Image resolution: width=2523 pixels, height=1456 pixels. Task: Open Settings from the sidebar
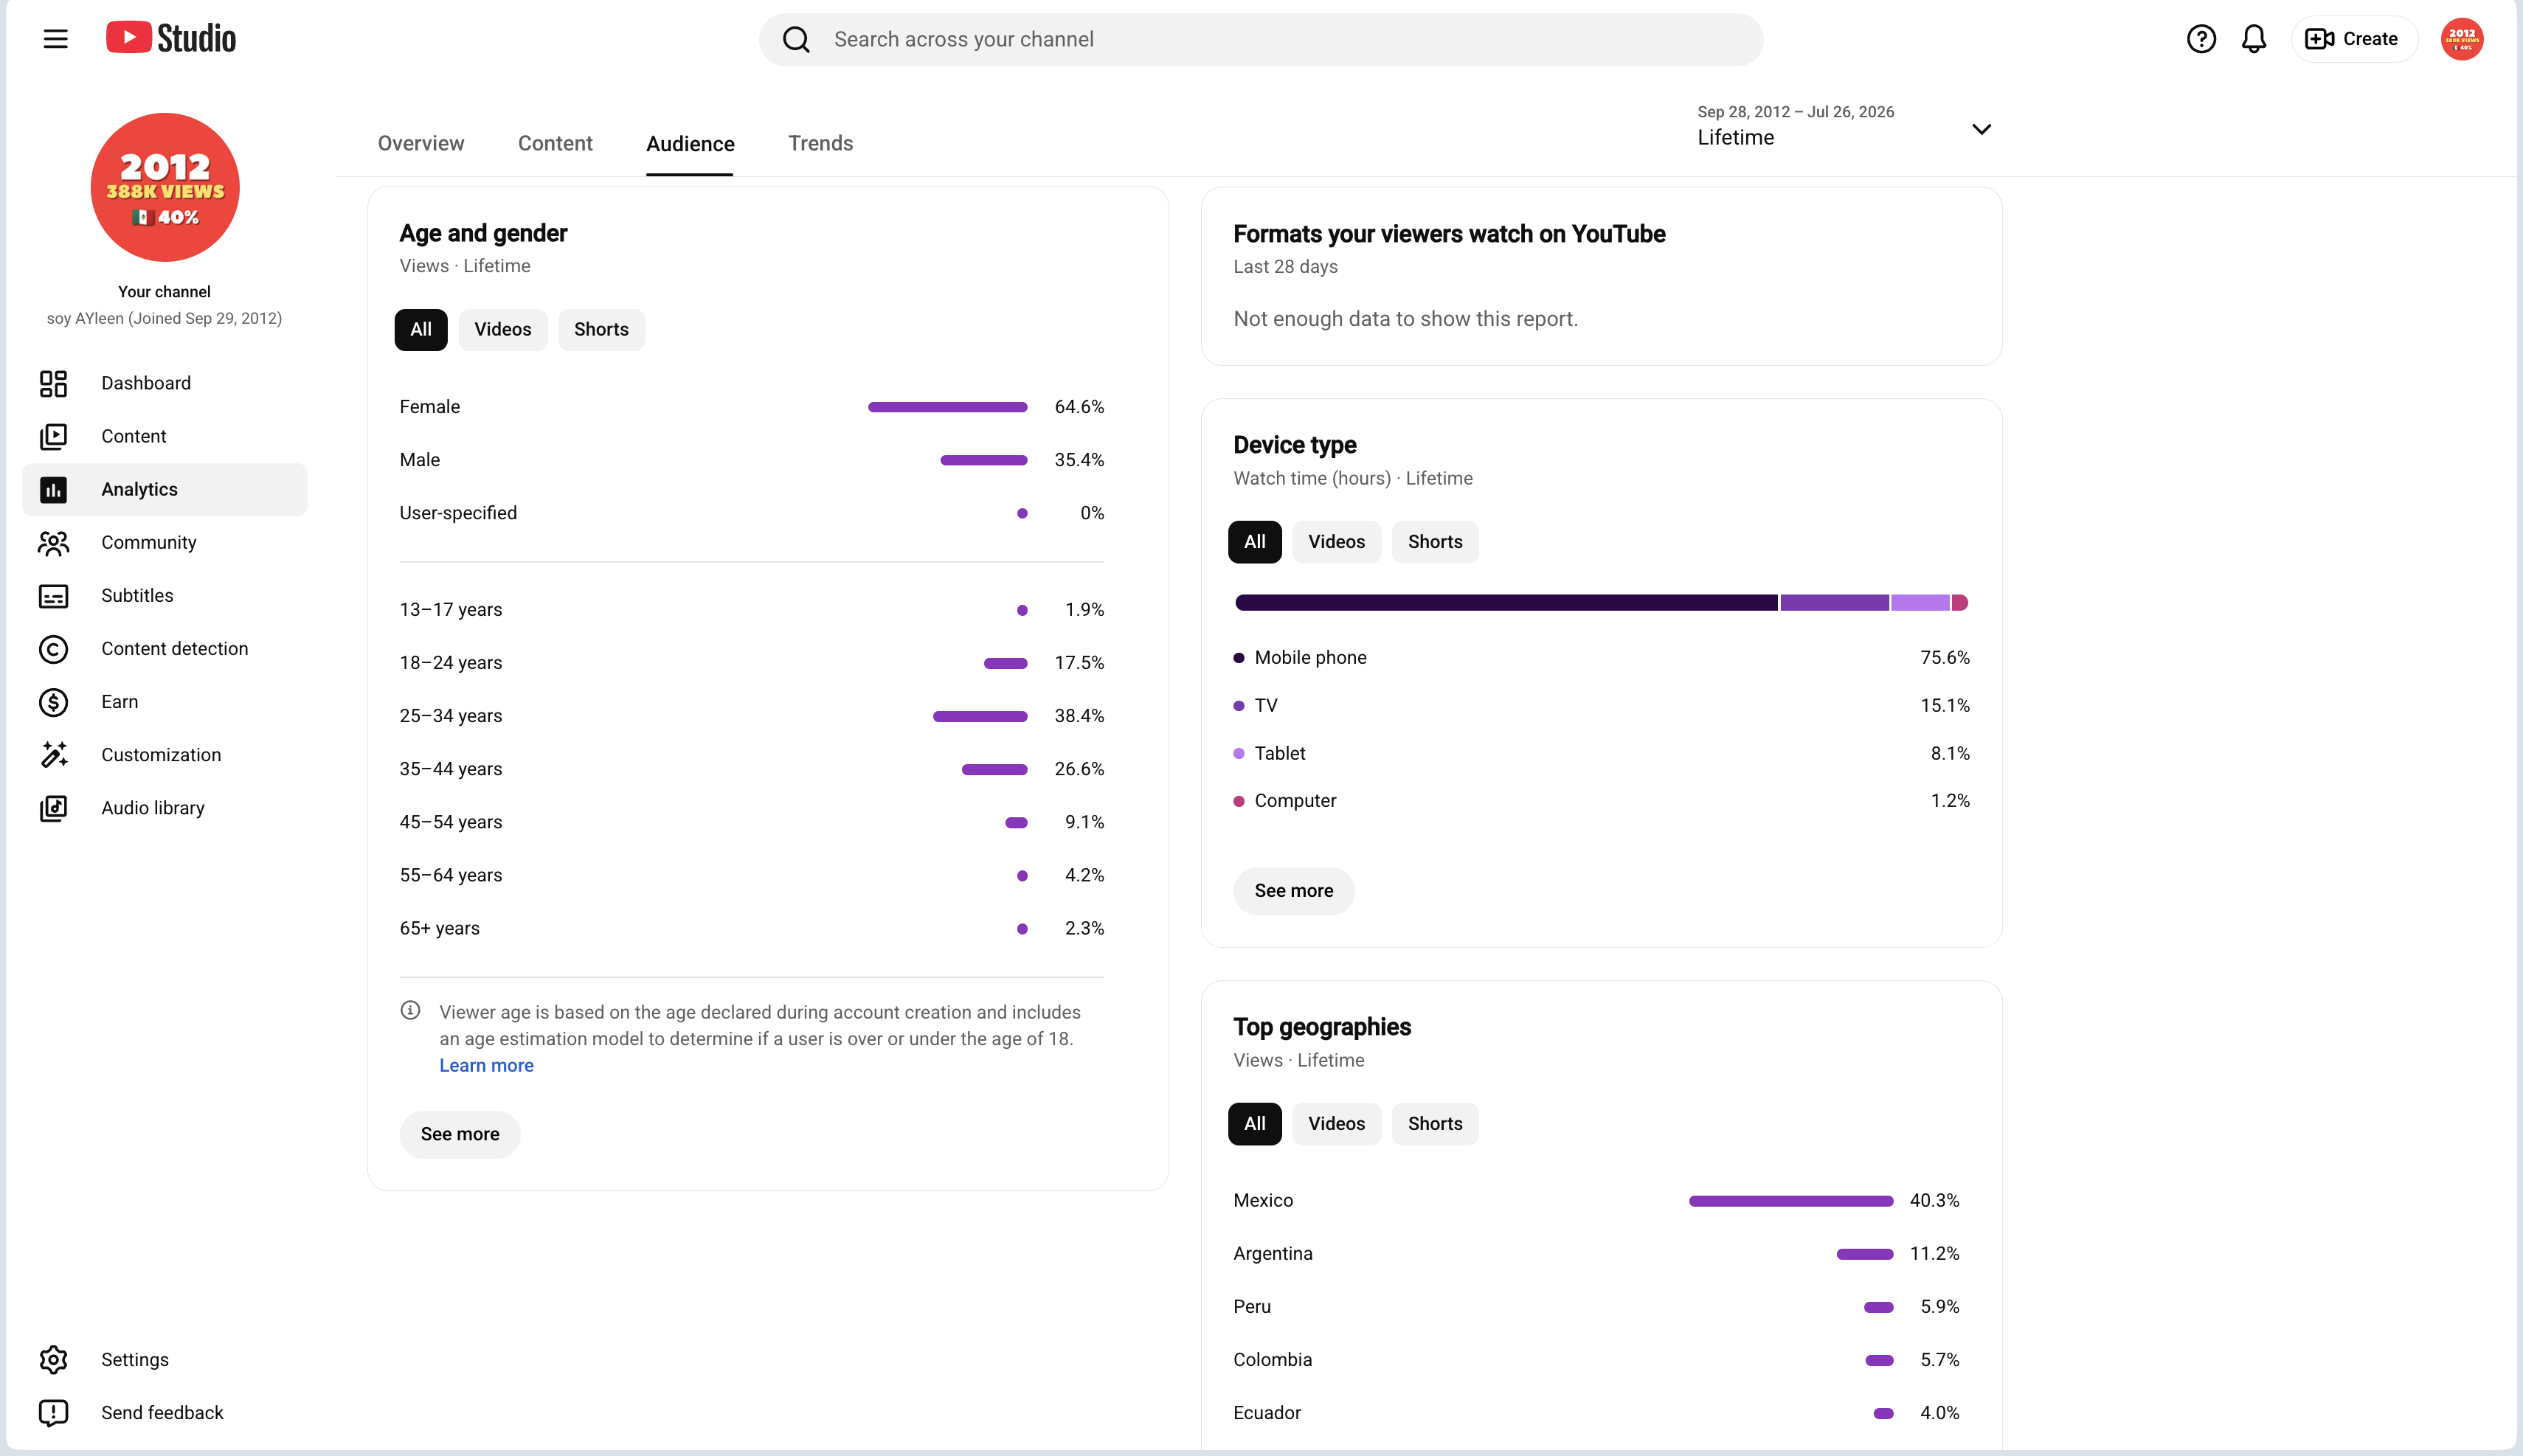pos(165,1360)
